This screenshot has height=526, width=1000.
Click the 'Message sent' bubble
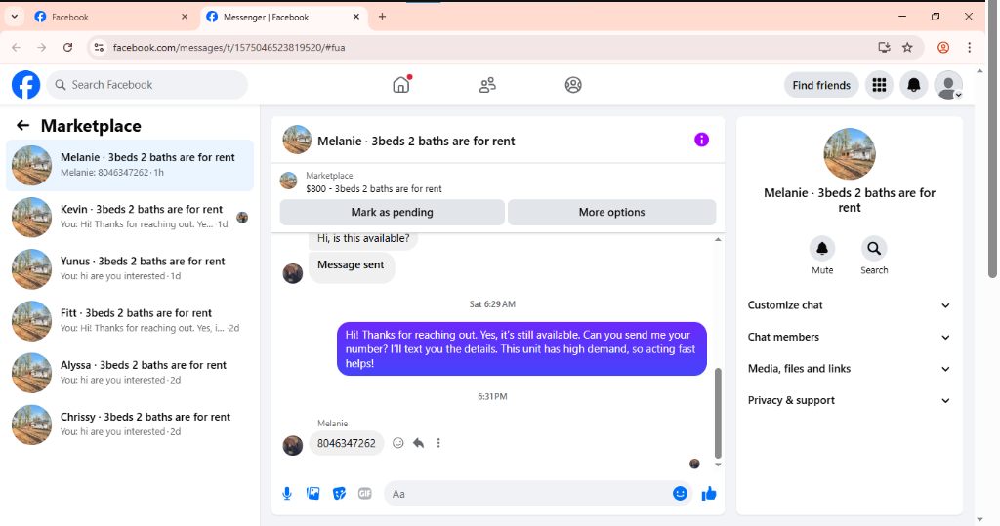[351, 265]
